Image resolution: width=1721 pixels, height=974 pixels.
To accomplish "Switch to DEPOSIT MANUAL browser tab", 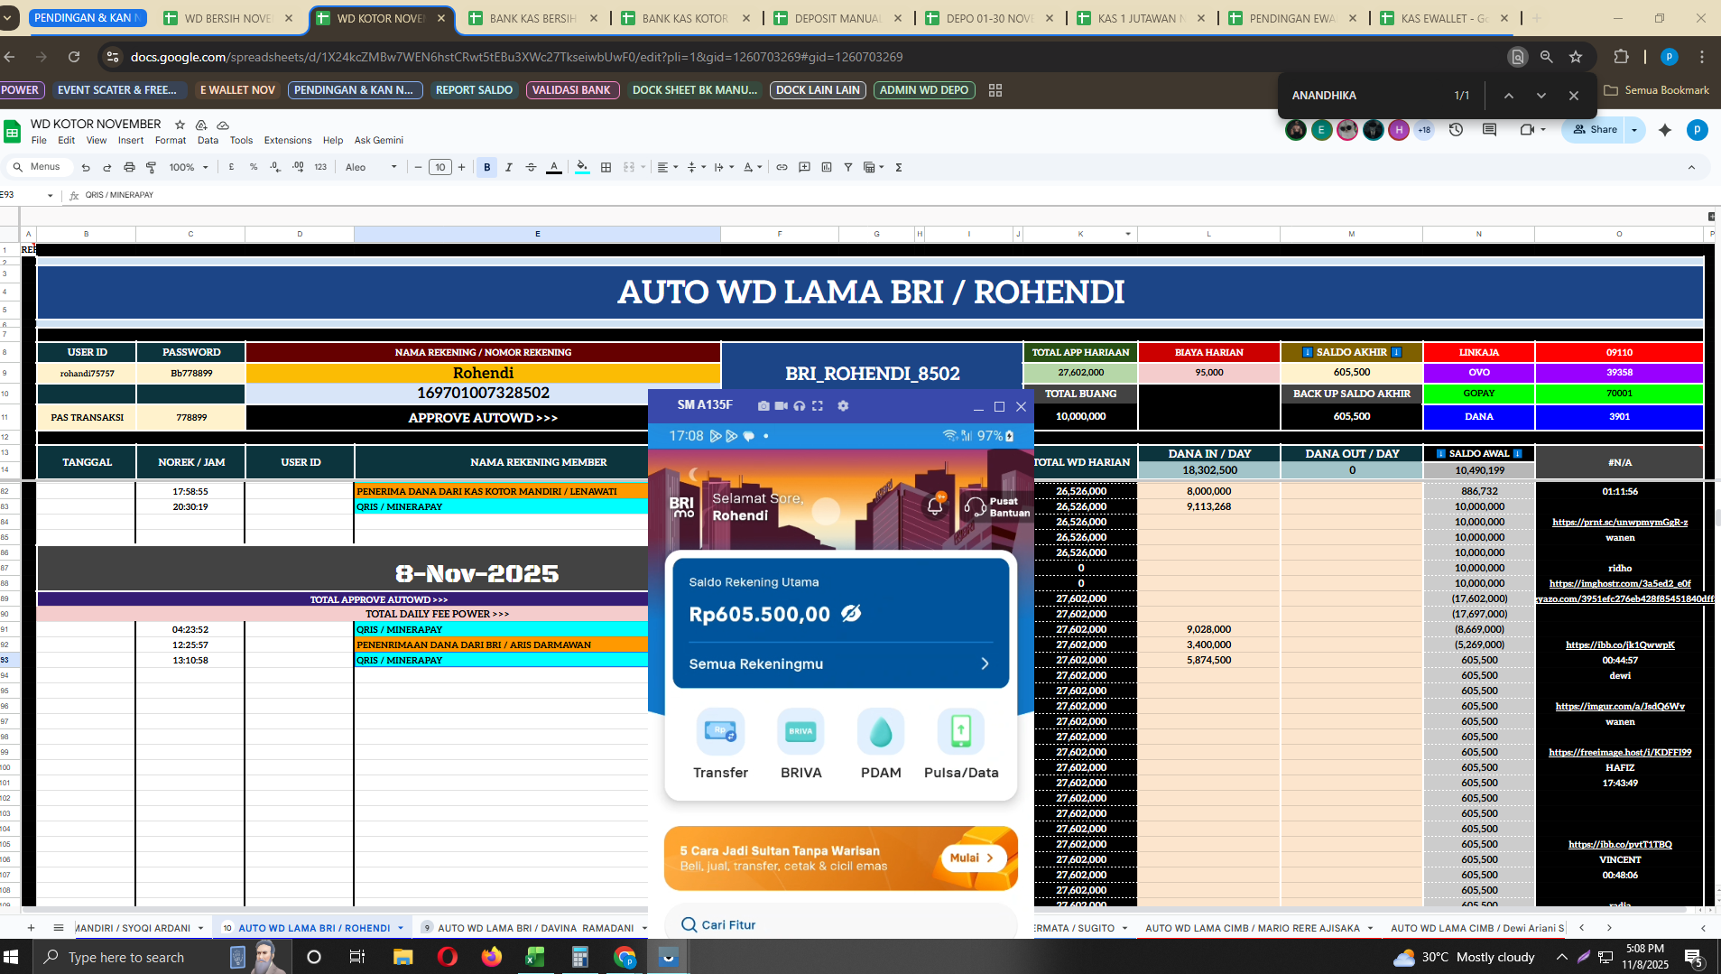I will pyautogui.click(x=837, y=18).
